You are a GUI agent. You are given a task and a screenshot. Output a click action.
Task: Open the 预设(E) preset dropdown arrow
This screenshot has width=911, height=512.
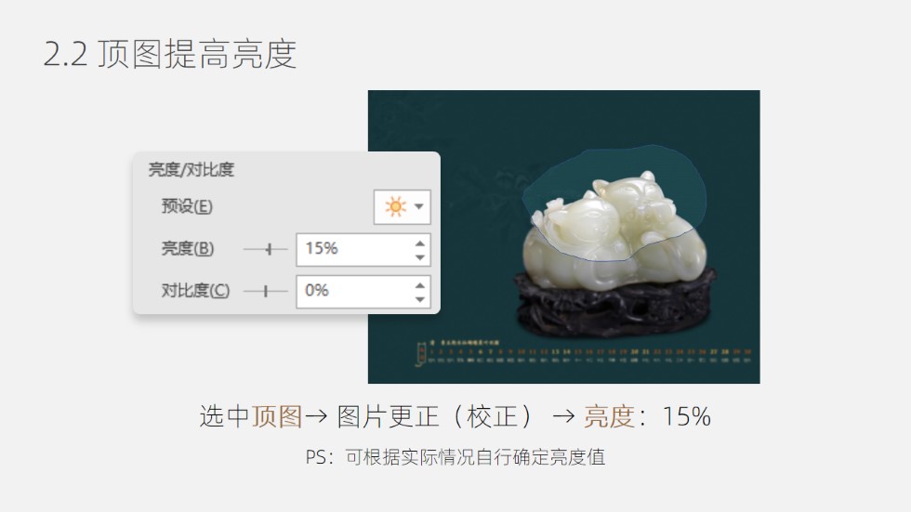click(419, 206)
